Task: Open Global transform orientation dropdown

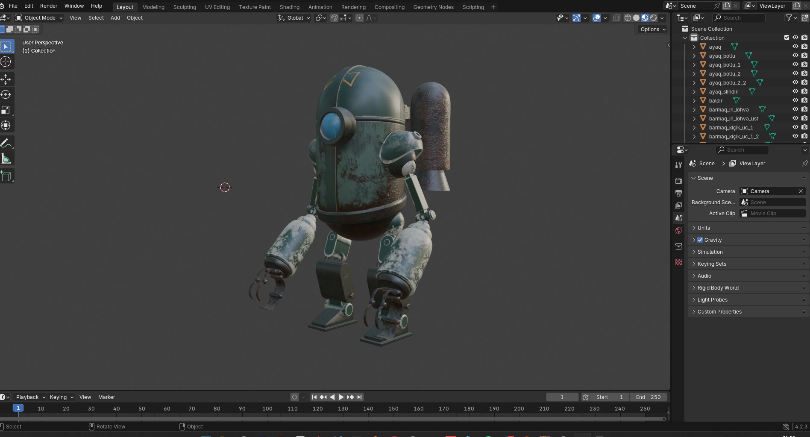Action: click(x=294, y=18)
